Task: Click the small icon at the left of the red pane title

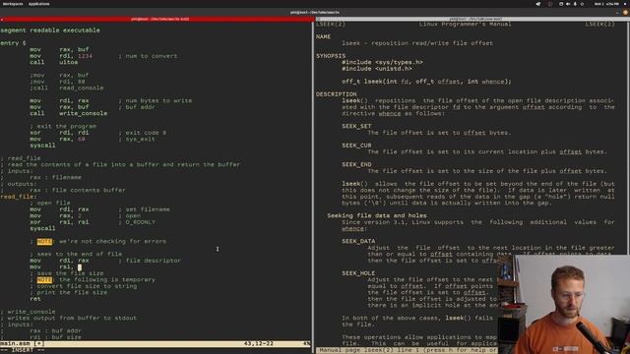Action: [x=2, y=20]
